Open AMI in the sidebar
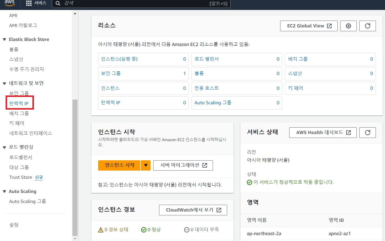 coord(13,15)
